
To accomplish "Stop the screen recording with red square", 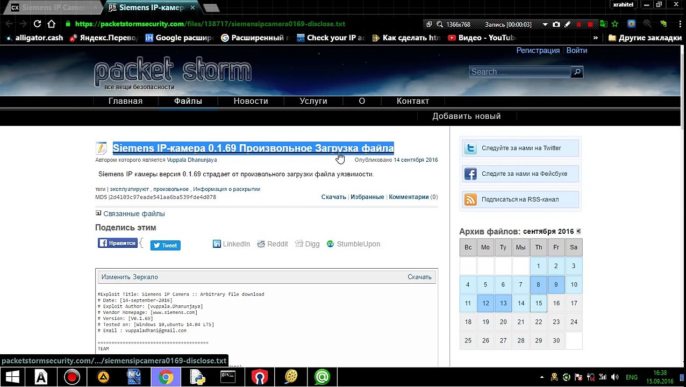I will click(x=590, y=24).
